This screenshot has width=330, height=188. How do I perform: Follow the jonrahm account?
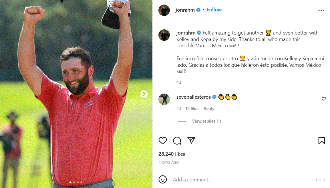[x=214, y=10]
